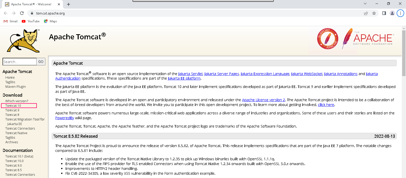Click the 'Apache Tomcat' section heading bar
This screenshot has width=406, height=178.
[224, 63]
